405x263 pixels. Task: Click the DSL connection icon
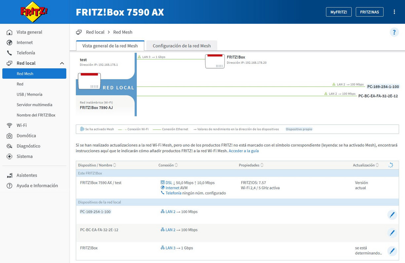point(162,182)
